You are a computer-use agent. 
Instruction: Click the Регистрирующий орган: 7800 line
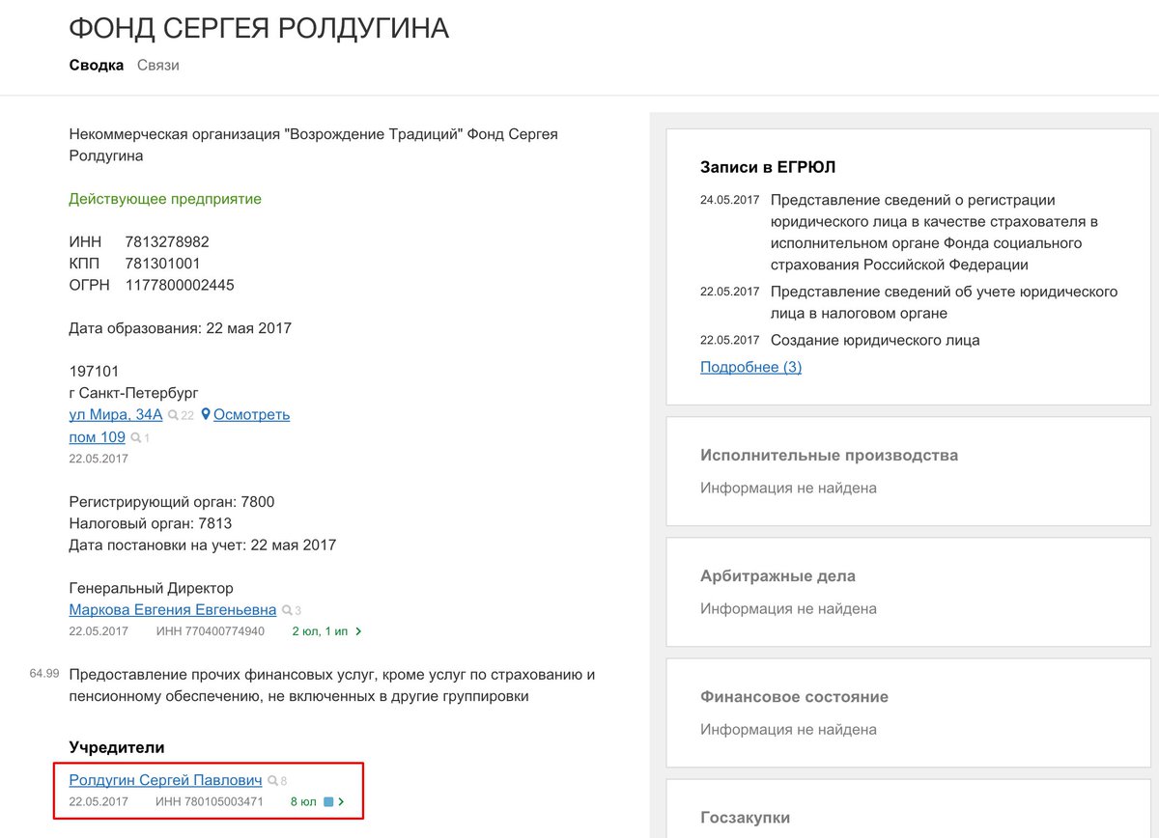[172, 502]
